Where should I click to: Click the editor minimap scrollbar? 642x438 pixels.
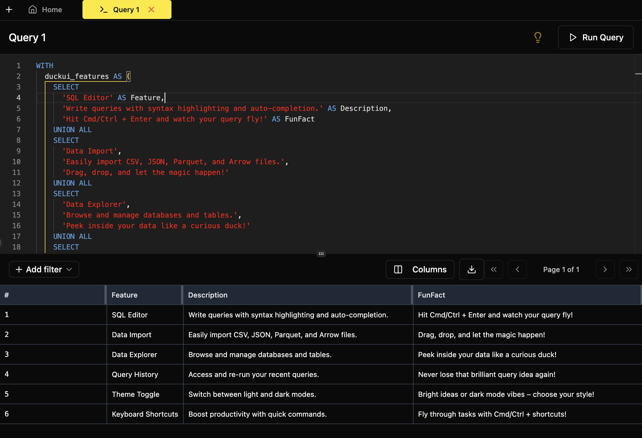click(638, 154)
